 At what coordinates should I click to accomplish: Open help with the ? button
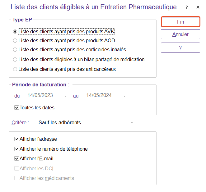(x=180, y=48)
